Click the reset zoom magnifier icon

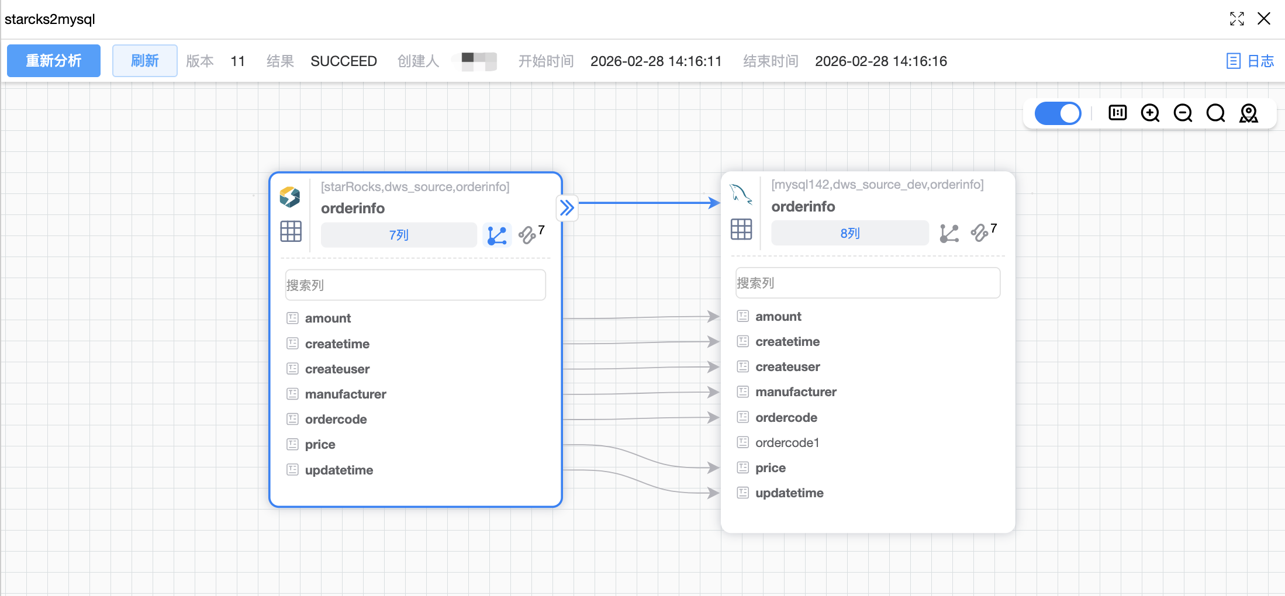click(x=1215, y=113)
